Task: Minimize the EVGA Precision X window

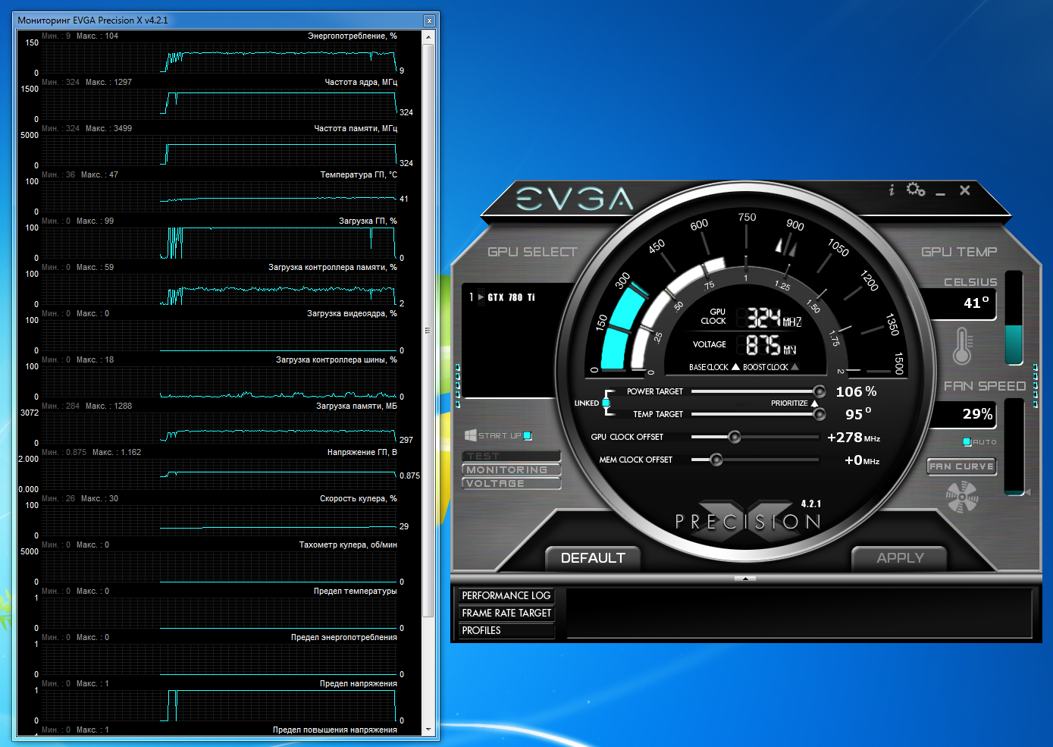Action: click(941, 193)
